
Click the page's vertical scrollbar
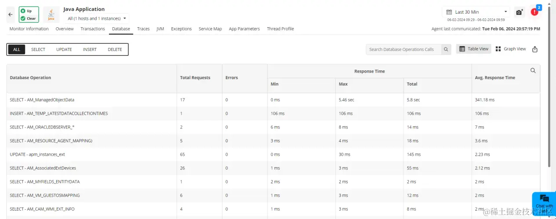coord(549,88)
